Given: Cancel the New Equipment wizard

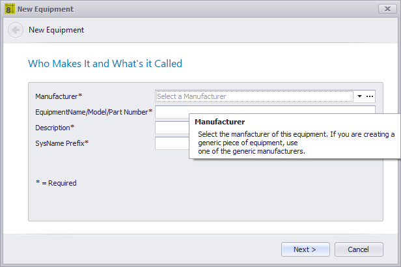Looking at the screenshot, I should coord(359,249).
